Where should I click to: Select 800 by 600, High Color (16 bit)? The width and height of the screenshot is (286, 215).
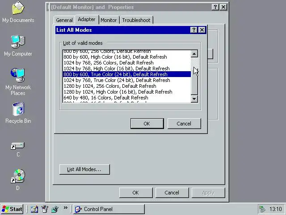(126, 57)
